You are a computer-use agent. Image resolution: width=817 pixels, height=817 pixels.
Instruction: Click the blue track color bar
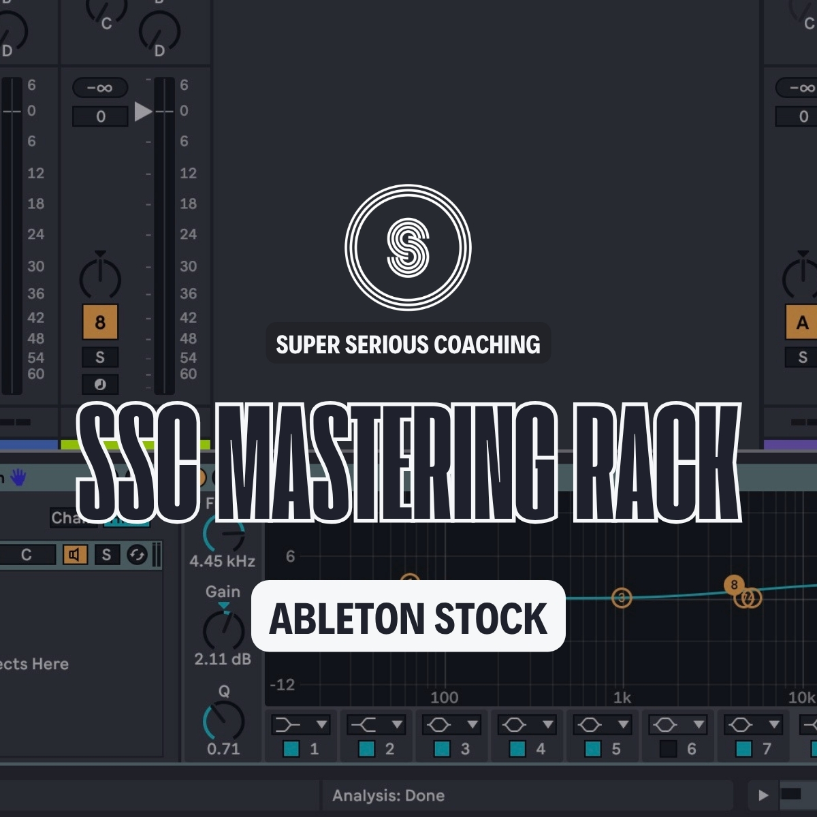[x=29, y=445]
